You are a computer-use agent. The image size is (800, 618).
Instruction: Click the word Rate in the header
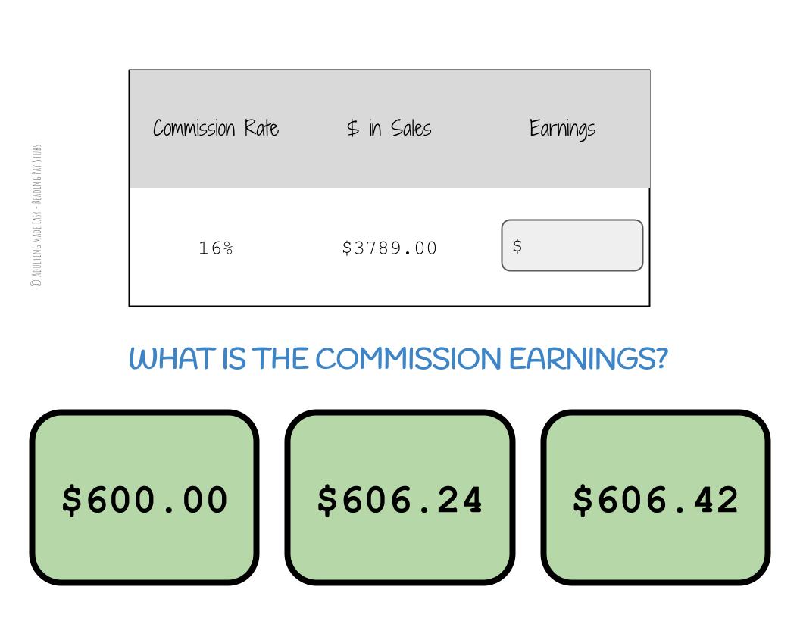coord(261,128)
